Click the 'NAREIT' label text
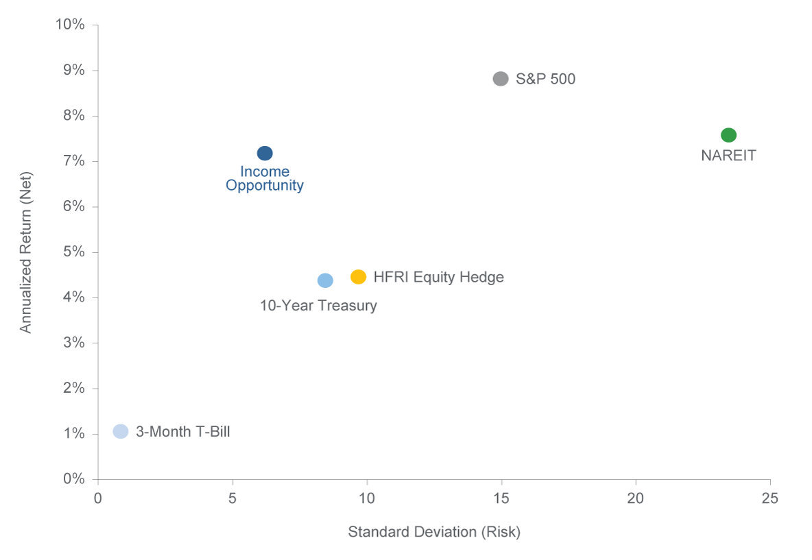This screenshot has height=560, width=812. 728,156
